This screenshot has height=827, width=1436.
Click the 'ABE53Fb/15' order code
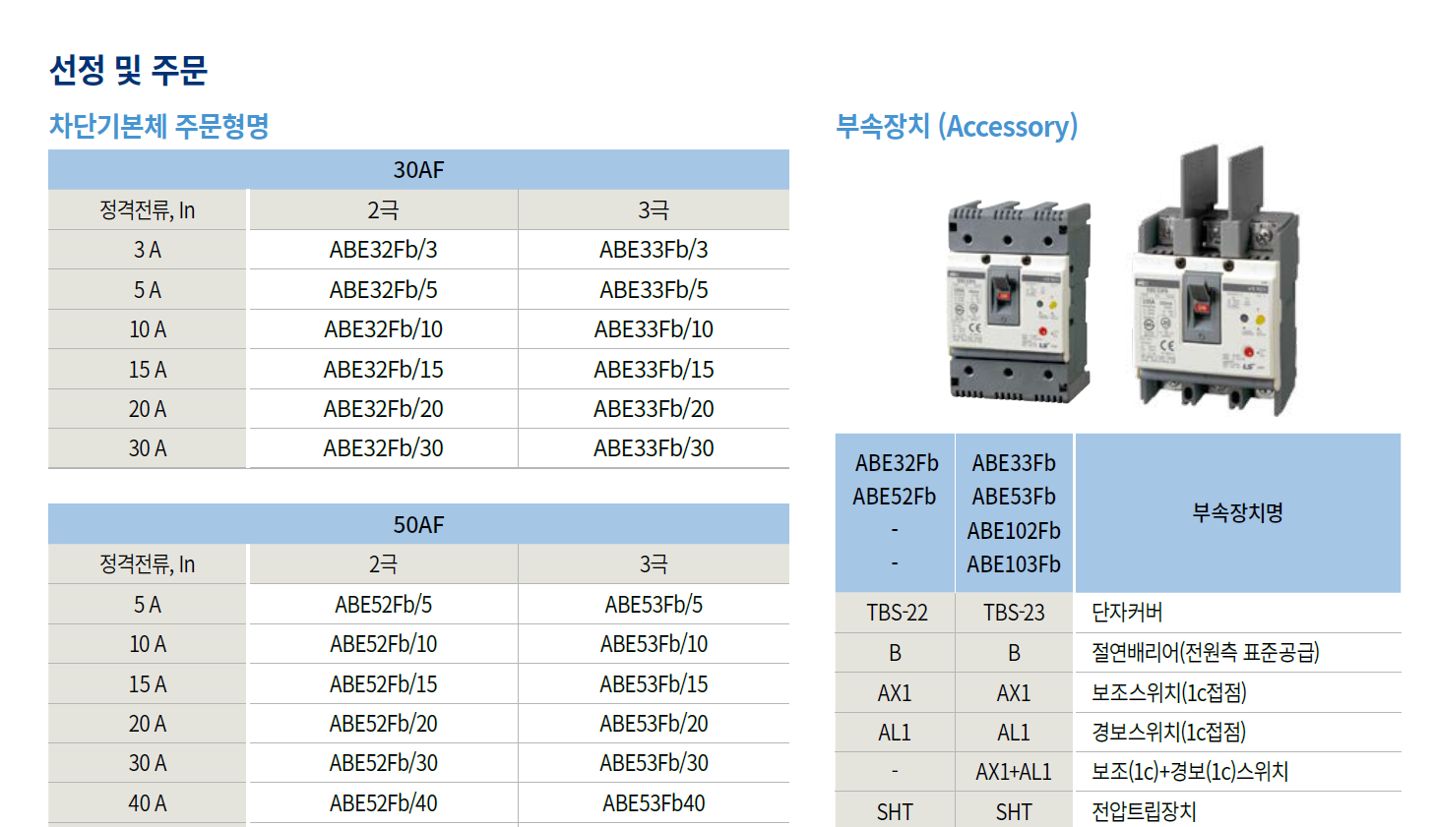coord(654,684)
